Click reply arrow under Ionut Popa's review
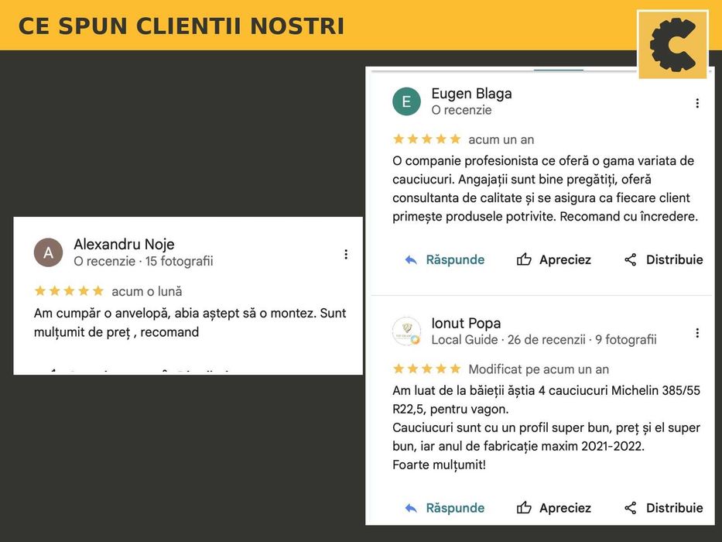Image resolution: width=722 pixels, height=542 pixels. click(411, 509)
